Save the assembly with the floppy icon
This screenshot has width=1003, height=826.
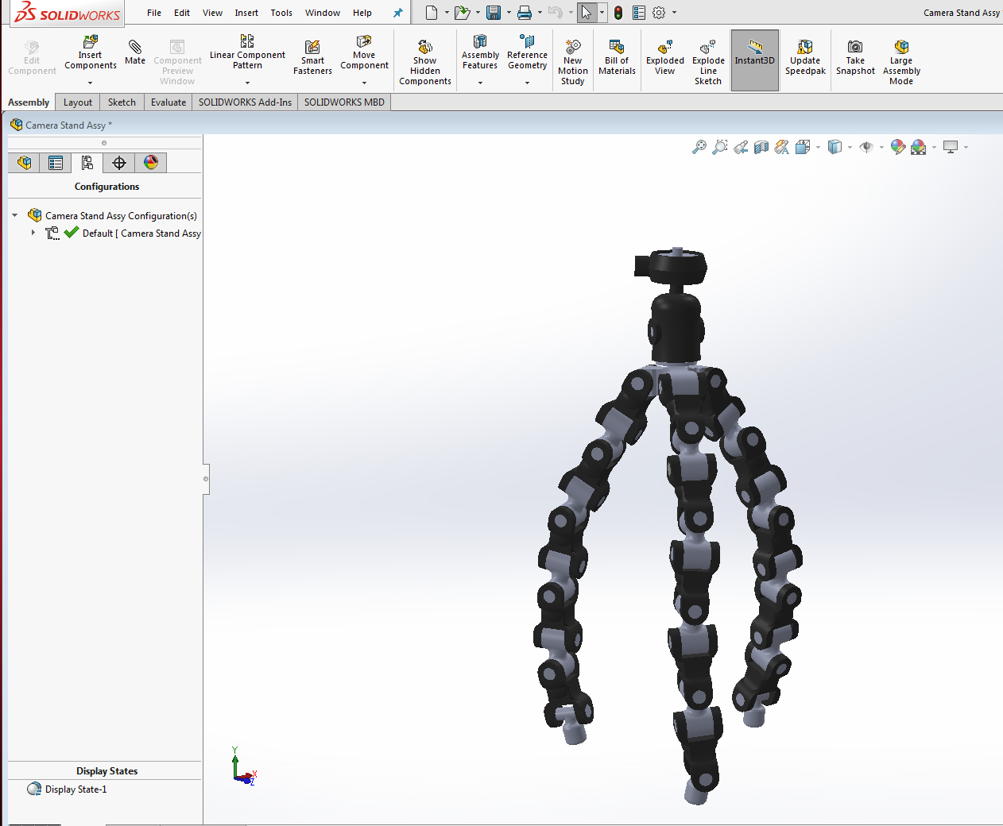coord(494,13)
